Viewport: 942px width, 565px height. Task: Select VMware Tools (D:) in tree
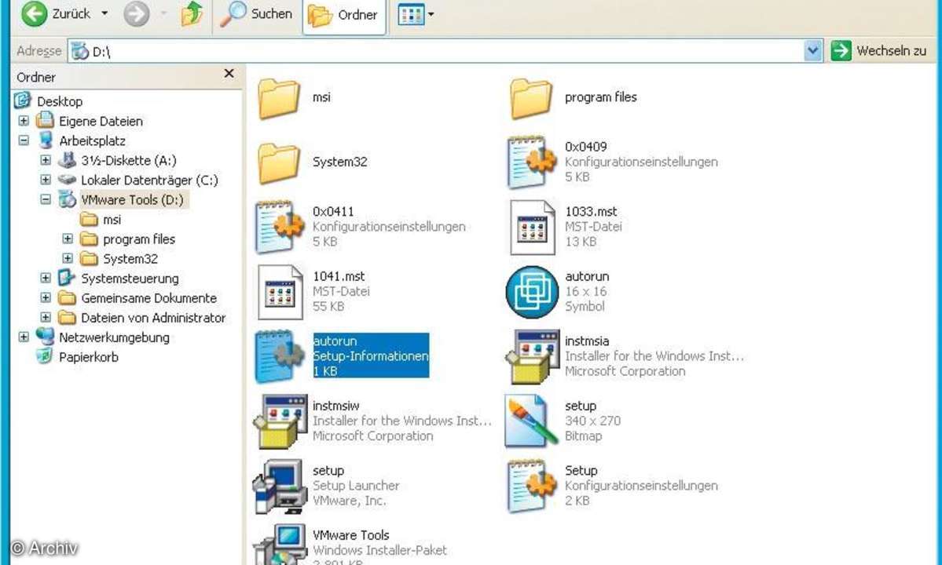pos(132,200)
